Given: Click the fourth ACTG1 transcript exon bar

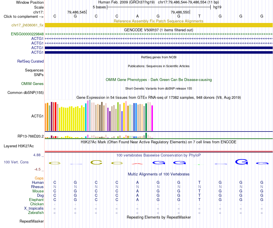Looking at the screenshot, I should click(x=159, y=52).
